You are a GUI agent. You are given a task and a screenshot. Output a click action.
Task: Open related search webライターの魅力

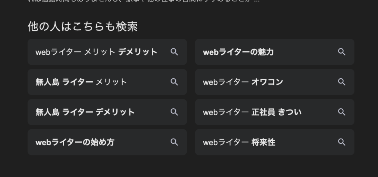point(275,52)
